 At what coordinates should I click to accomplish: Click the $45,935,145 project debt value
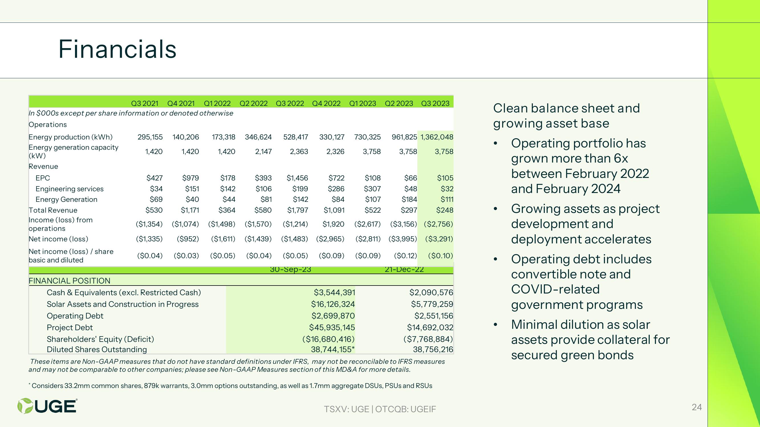tap(332, 327)
